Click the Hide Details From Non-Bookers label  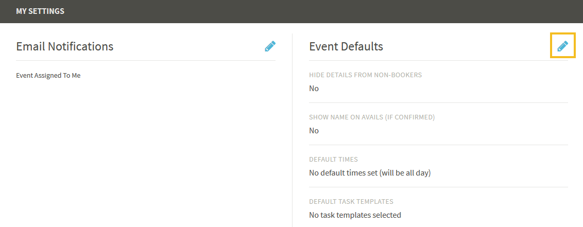click(366, 75)
